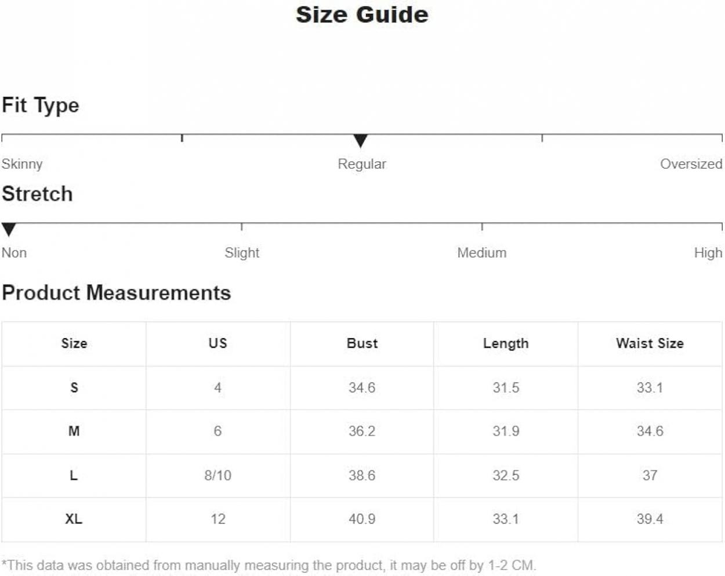Click the Length column header

pyautogui.click(x=506, y=343)
